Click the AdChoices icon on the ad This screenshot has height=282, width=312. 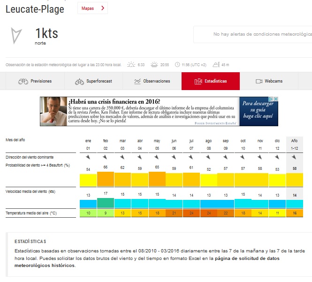(271, 99)
